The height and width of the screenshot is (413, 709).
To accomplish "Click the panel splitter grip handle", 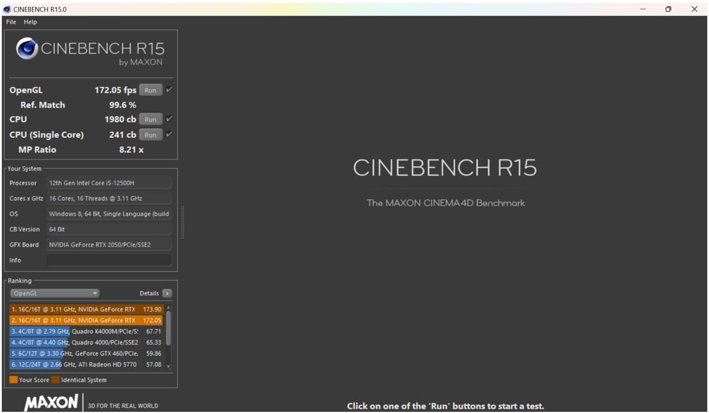I will click(182, 222).
